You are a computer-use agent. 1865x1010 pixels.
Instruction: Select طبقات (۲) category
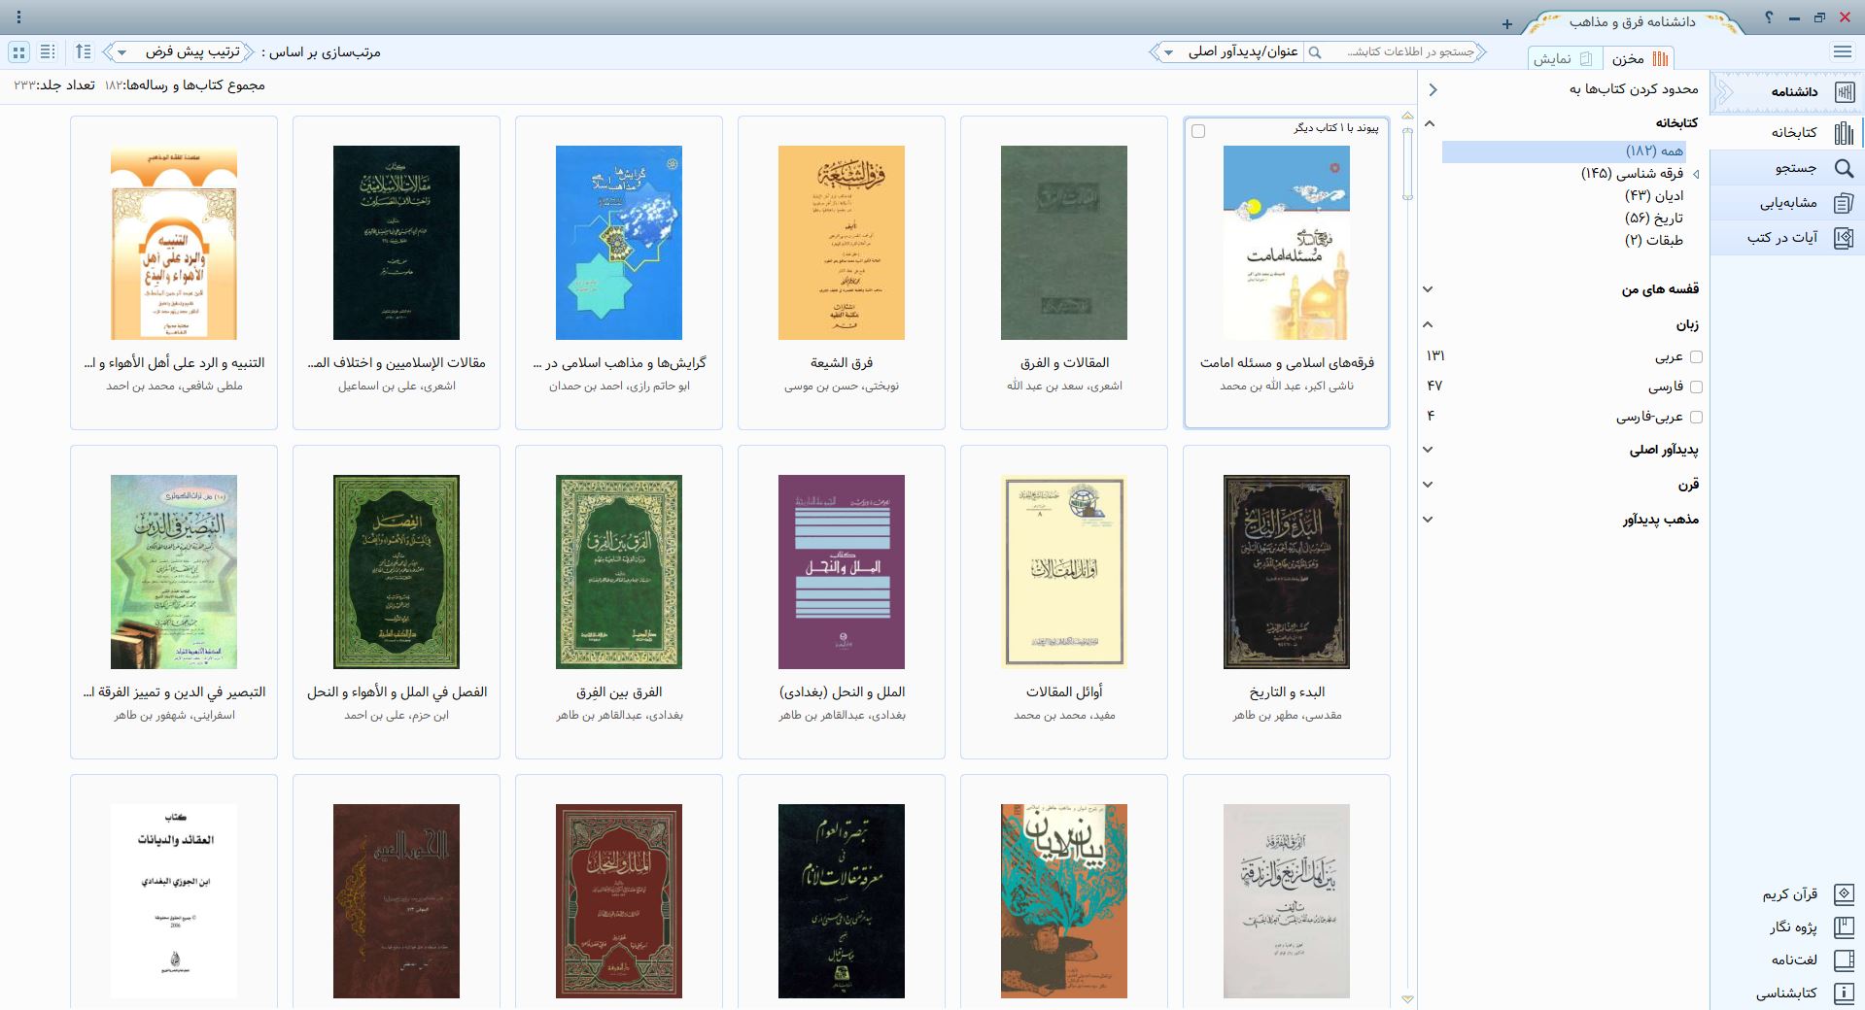pos(1654,241)
